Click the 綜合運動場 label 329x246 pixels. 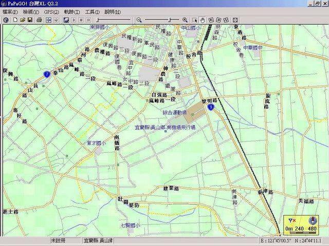(175, 113)
